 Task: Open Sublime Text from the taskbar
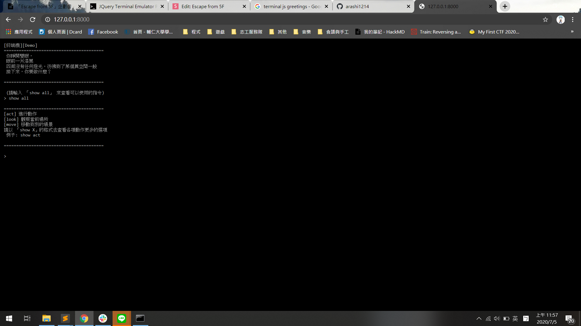[65, 318]
